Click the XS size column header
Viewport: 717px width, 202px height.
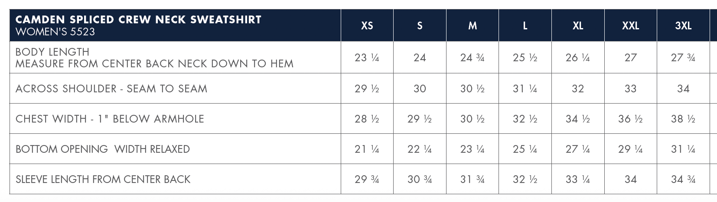[x=367, y=26]
